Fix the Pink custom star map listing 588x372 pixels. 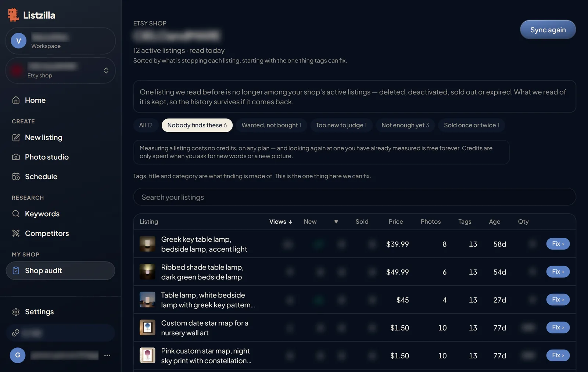click(558, 355)
